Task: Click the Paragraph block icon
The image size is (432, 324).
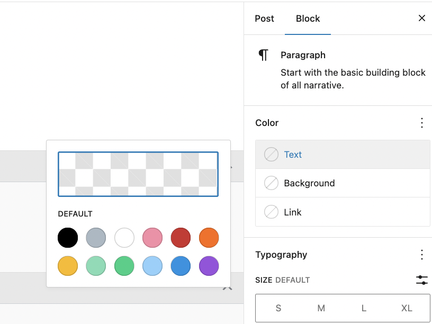Action: pyautogui.click(x=263, y=55)
